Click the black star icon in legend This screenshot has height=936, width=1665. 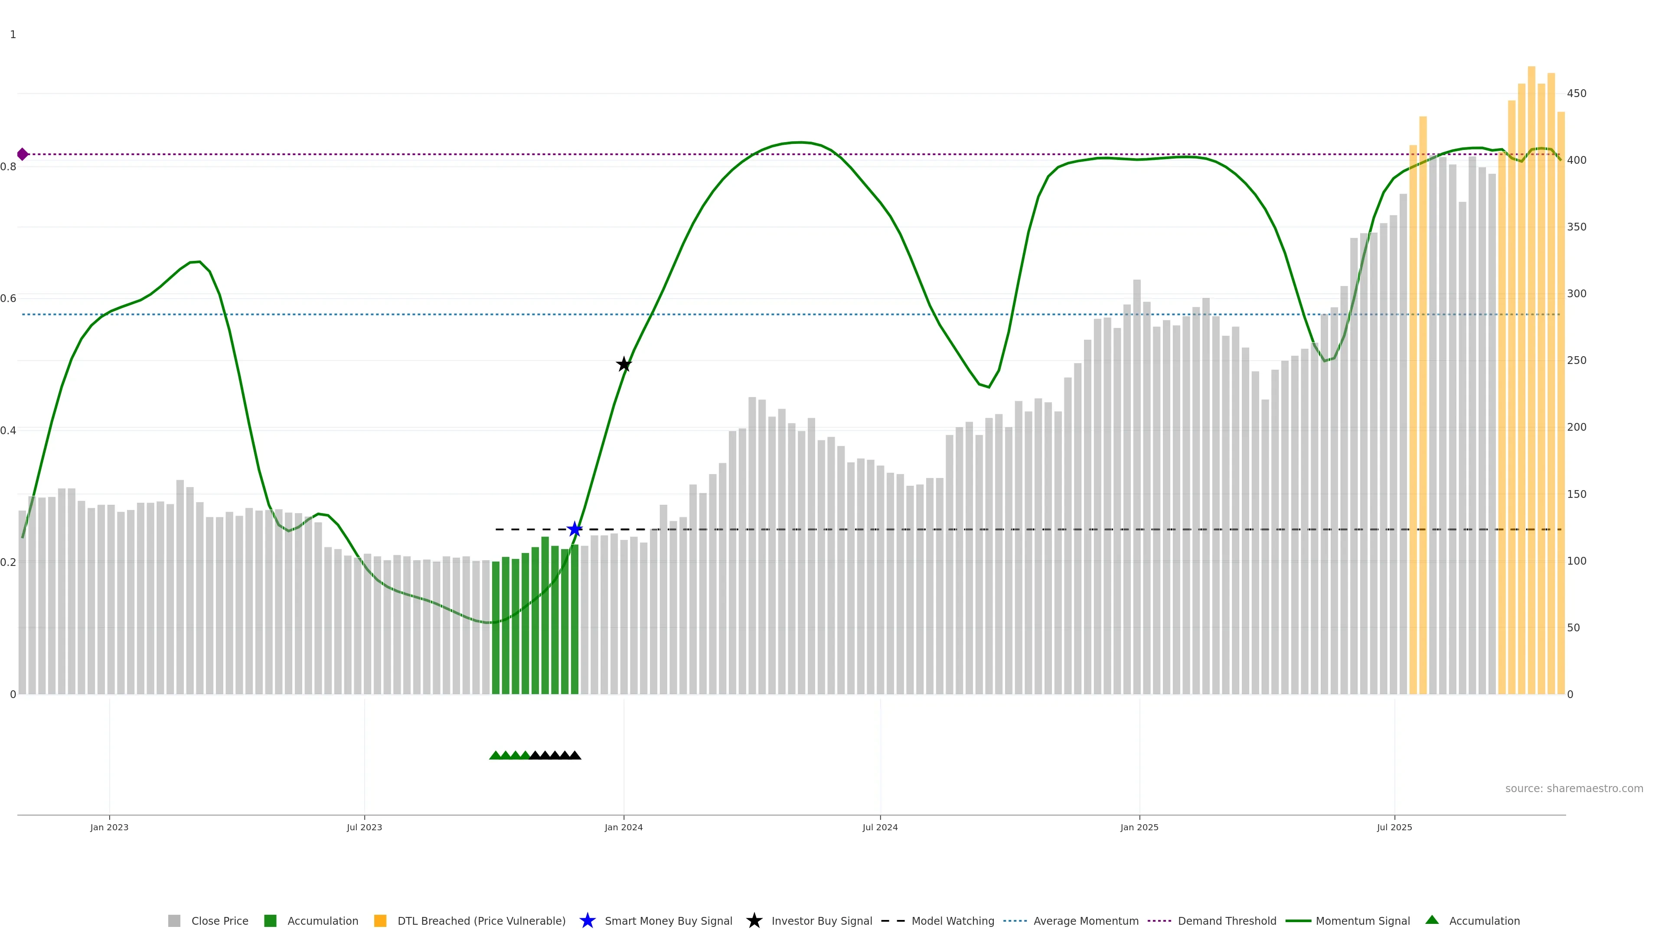754,920
